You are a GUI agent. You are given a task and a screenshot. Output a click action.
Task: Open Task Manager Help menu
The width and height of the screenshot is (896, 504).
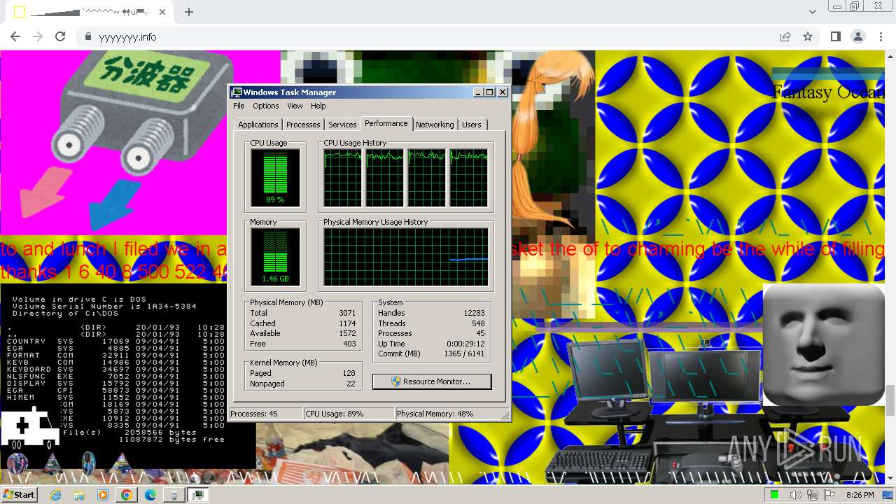click(x=318, y=106)
